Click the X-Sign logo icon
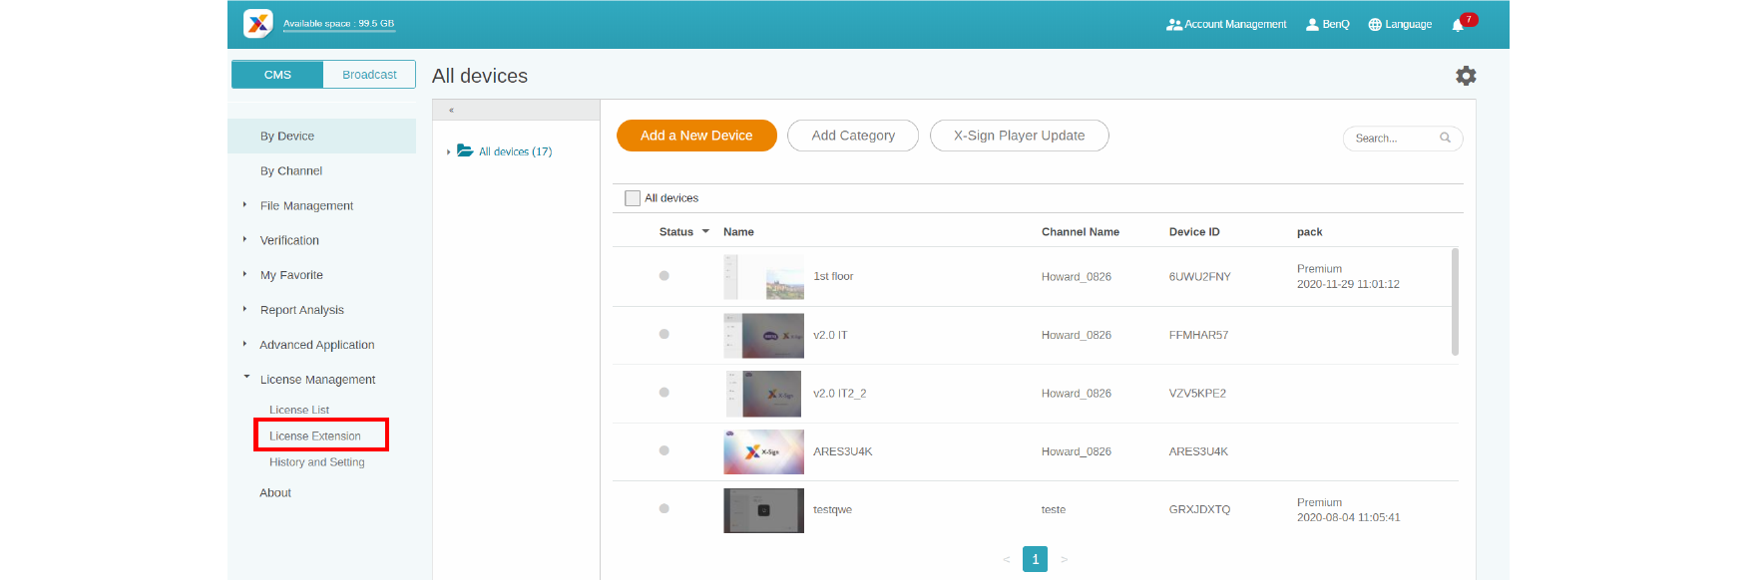Screen dimensions: 1764x580 pos(257,24)
